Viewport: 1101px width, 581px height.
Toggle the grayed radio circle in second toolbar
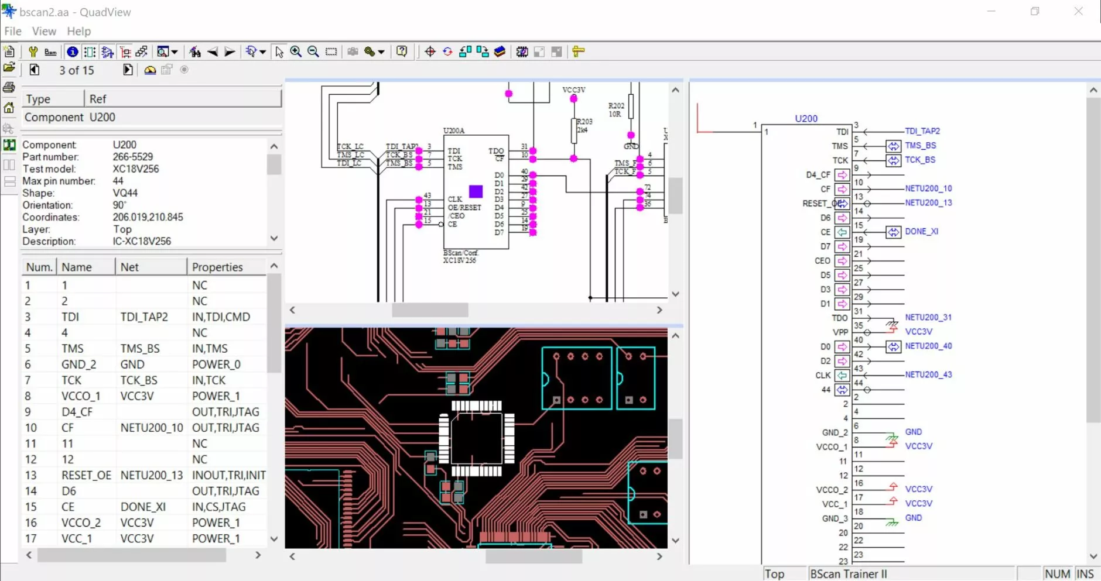[x=184, y=70]
